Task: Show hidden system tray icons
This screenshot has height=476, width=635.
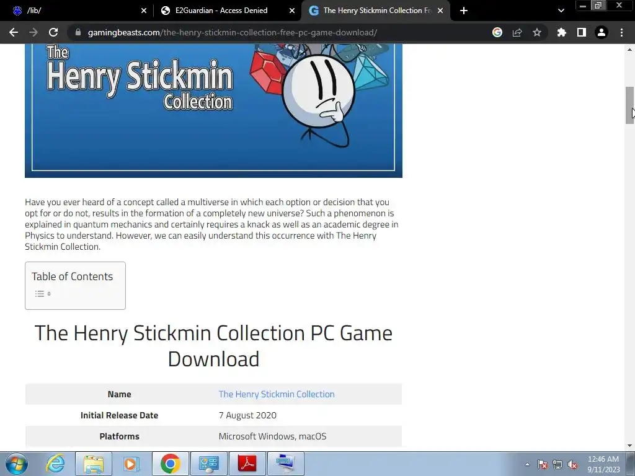Action: [x=527, y=464]
